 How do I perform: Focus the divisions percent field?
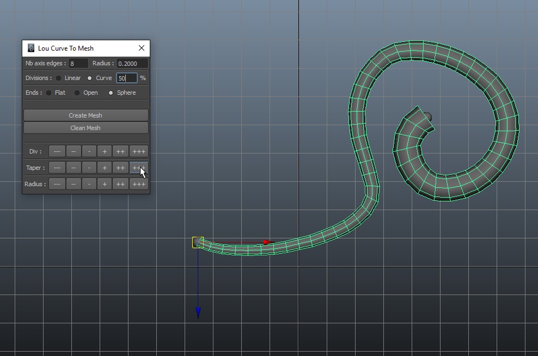point(126,78)
